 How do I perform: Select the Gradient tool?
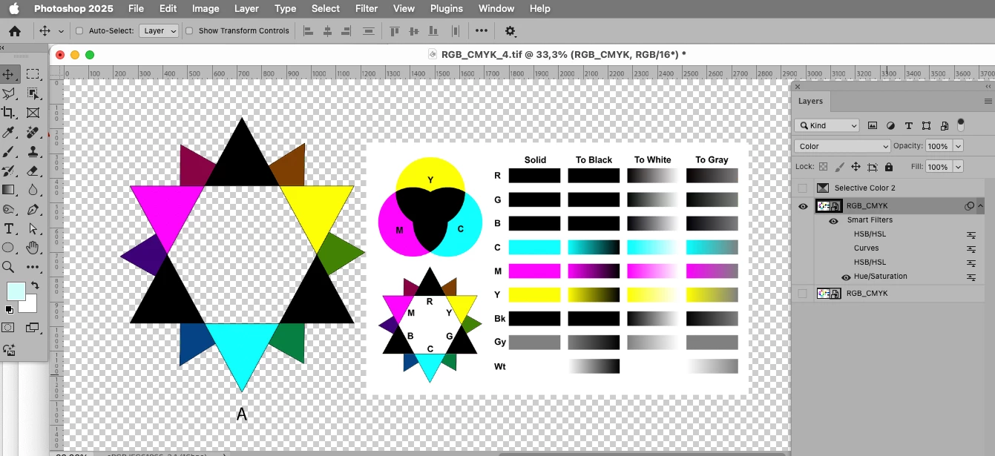coord(9,190)
